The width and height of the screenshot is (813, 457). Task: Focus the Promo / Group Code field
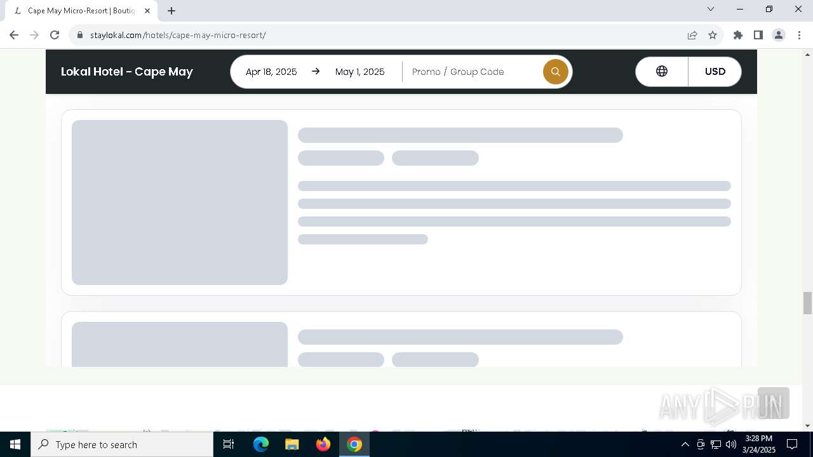pos(473,72)
